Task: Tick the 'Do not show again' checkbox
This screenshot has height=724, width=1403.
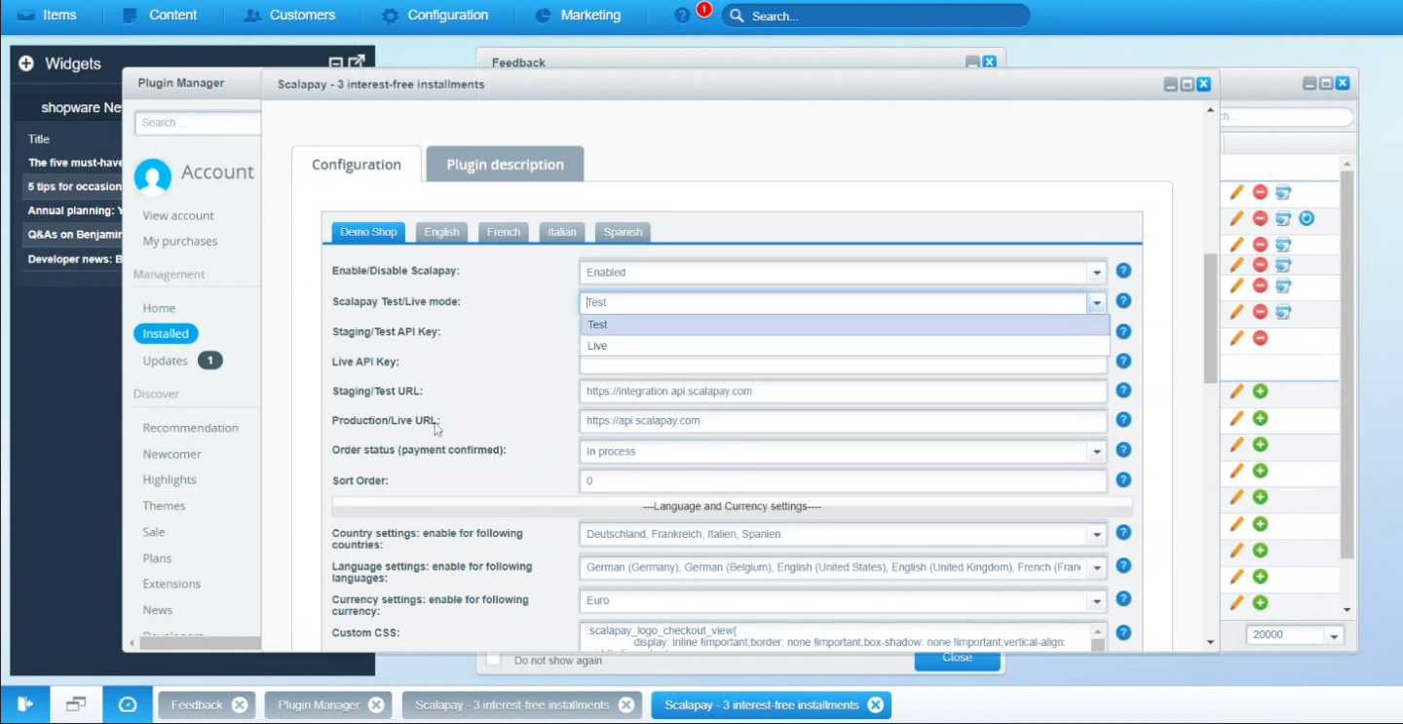Action: pyautogui.click(x=493, y=660)
